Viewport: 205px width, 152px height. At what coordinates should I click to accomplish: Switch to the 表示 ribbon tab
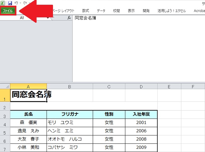click(131, 10)
